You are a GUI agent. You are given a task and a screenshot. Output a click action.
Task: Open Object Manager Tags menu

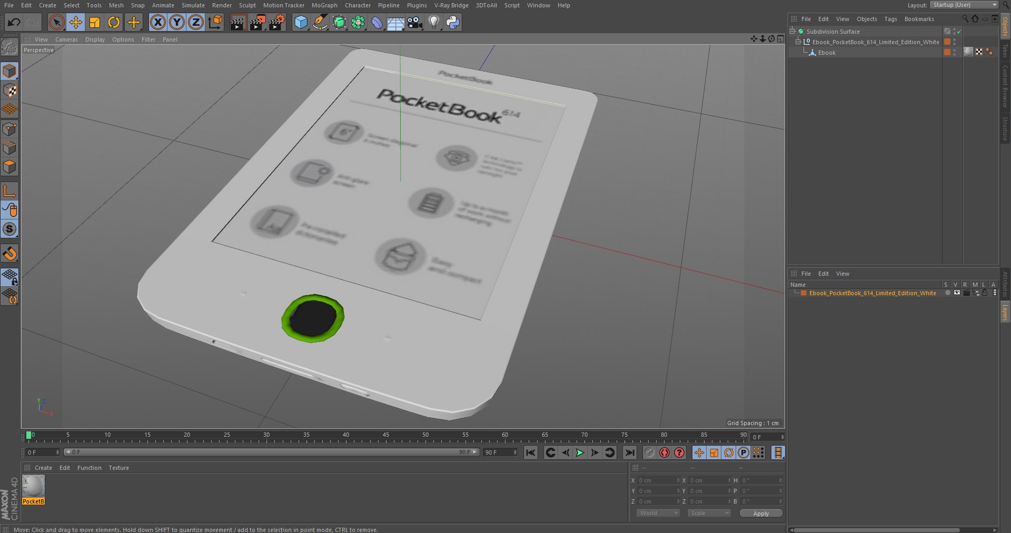point(890,19)
